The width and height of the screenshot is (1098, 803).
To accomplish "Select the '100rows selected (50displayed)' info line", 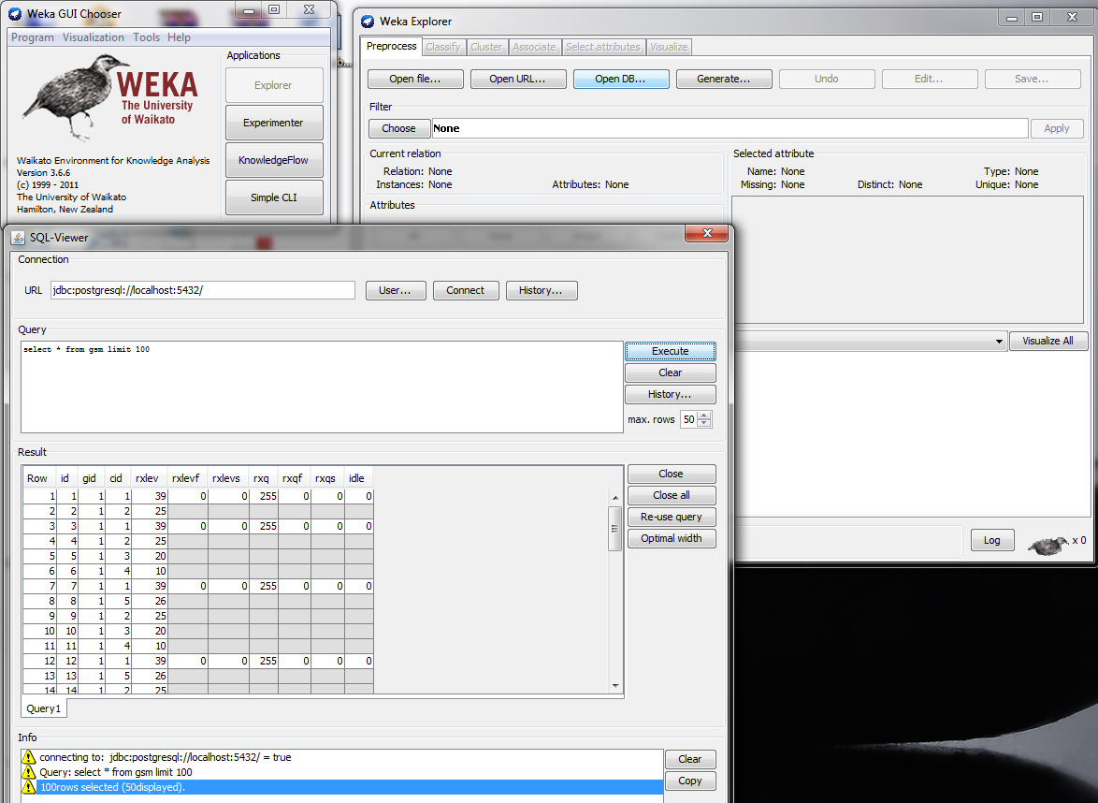I will tap(342, 787).
